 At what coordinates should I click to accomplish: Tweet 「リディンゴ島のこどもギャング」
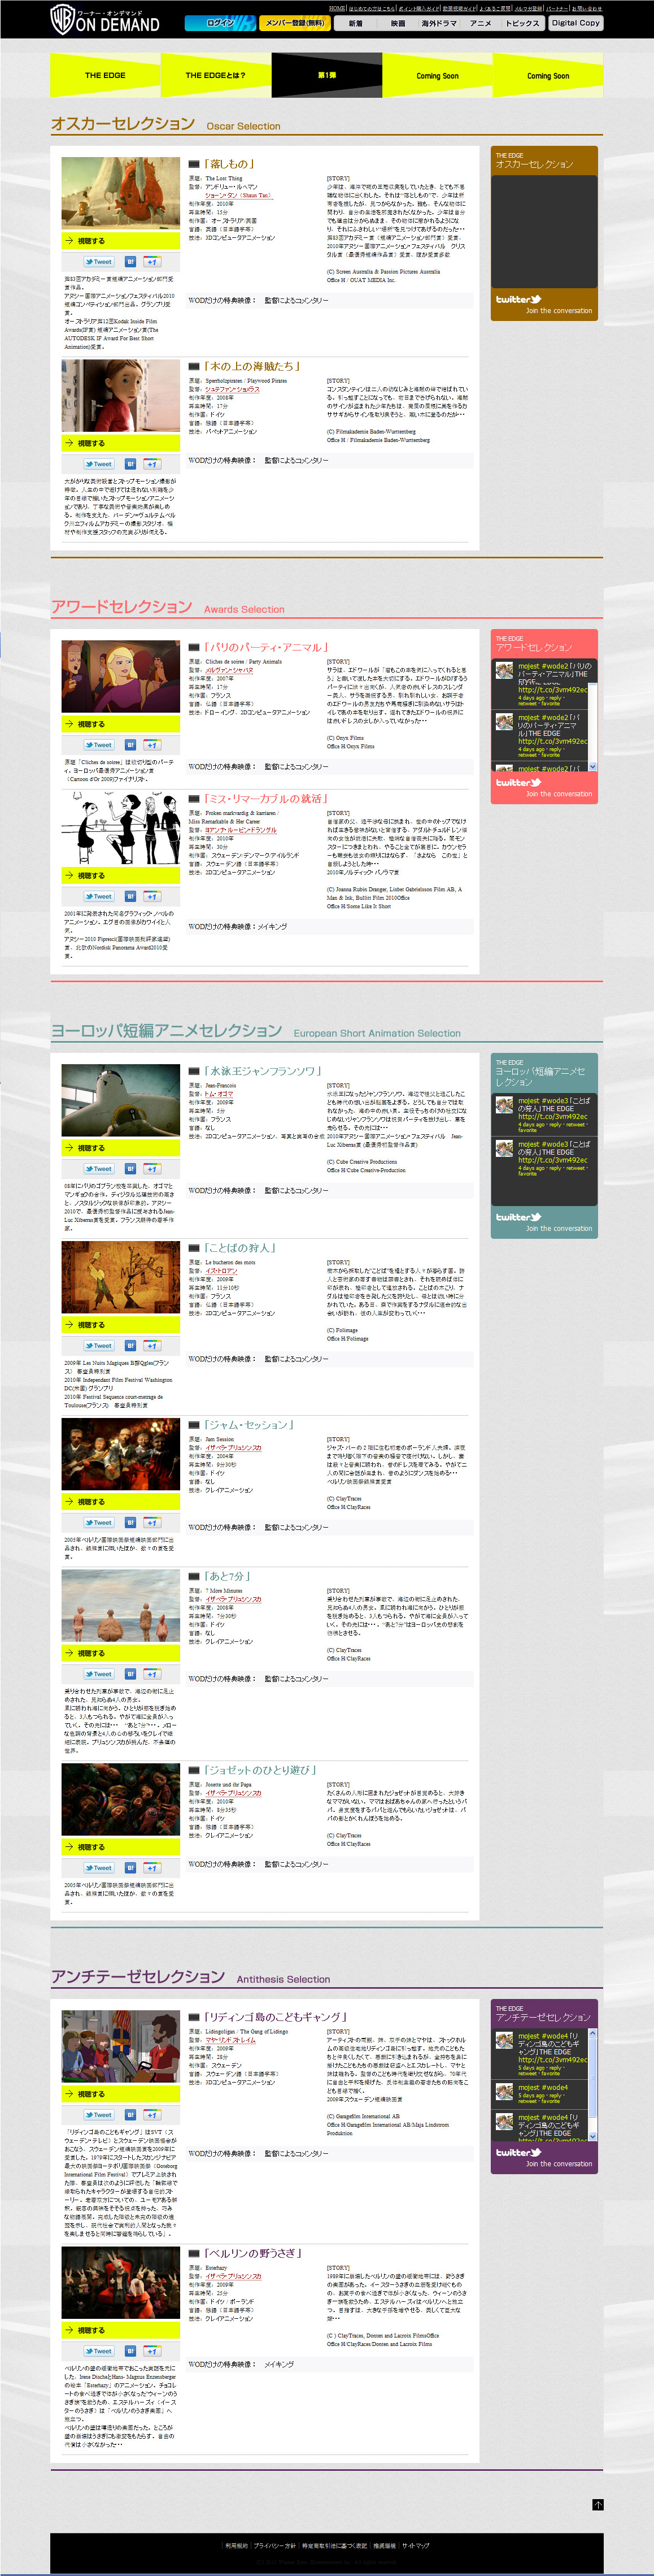click(x=99, y=2114)
